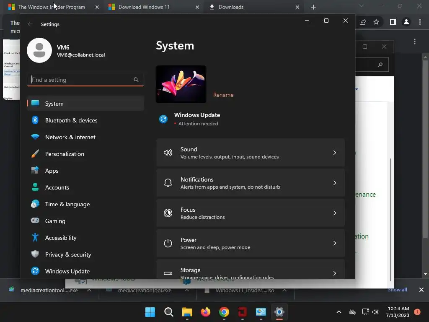429x322 pixels.
Task: Open the browser three-dot menu
Action: click(x=420, y=22)
